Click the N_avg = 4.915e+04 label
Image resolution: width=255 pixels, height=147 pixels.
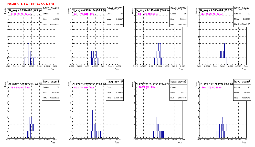pyautogui.click(x=89, y=10)
